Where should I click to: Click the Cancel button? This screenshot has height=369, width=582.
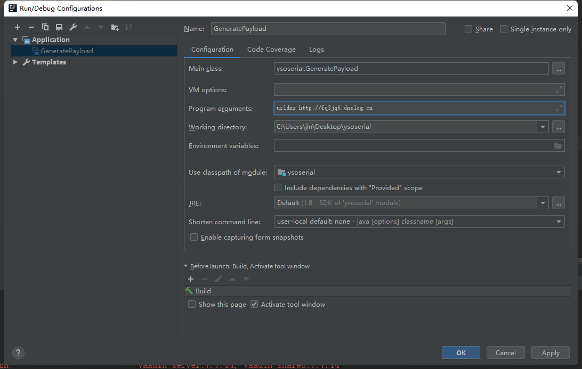[506, 352]
